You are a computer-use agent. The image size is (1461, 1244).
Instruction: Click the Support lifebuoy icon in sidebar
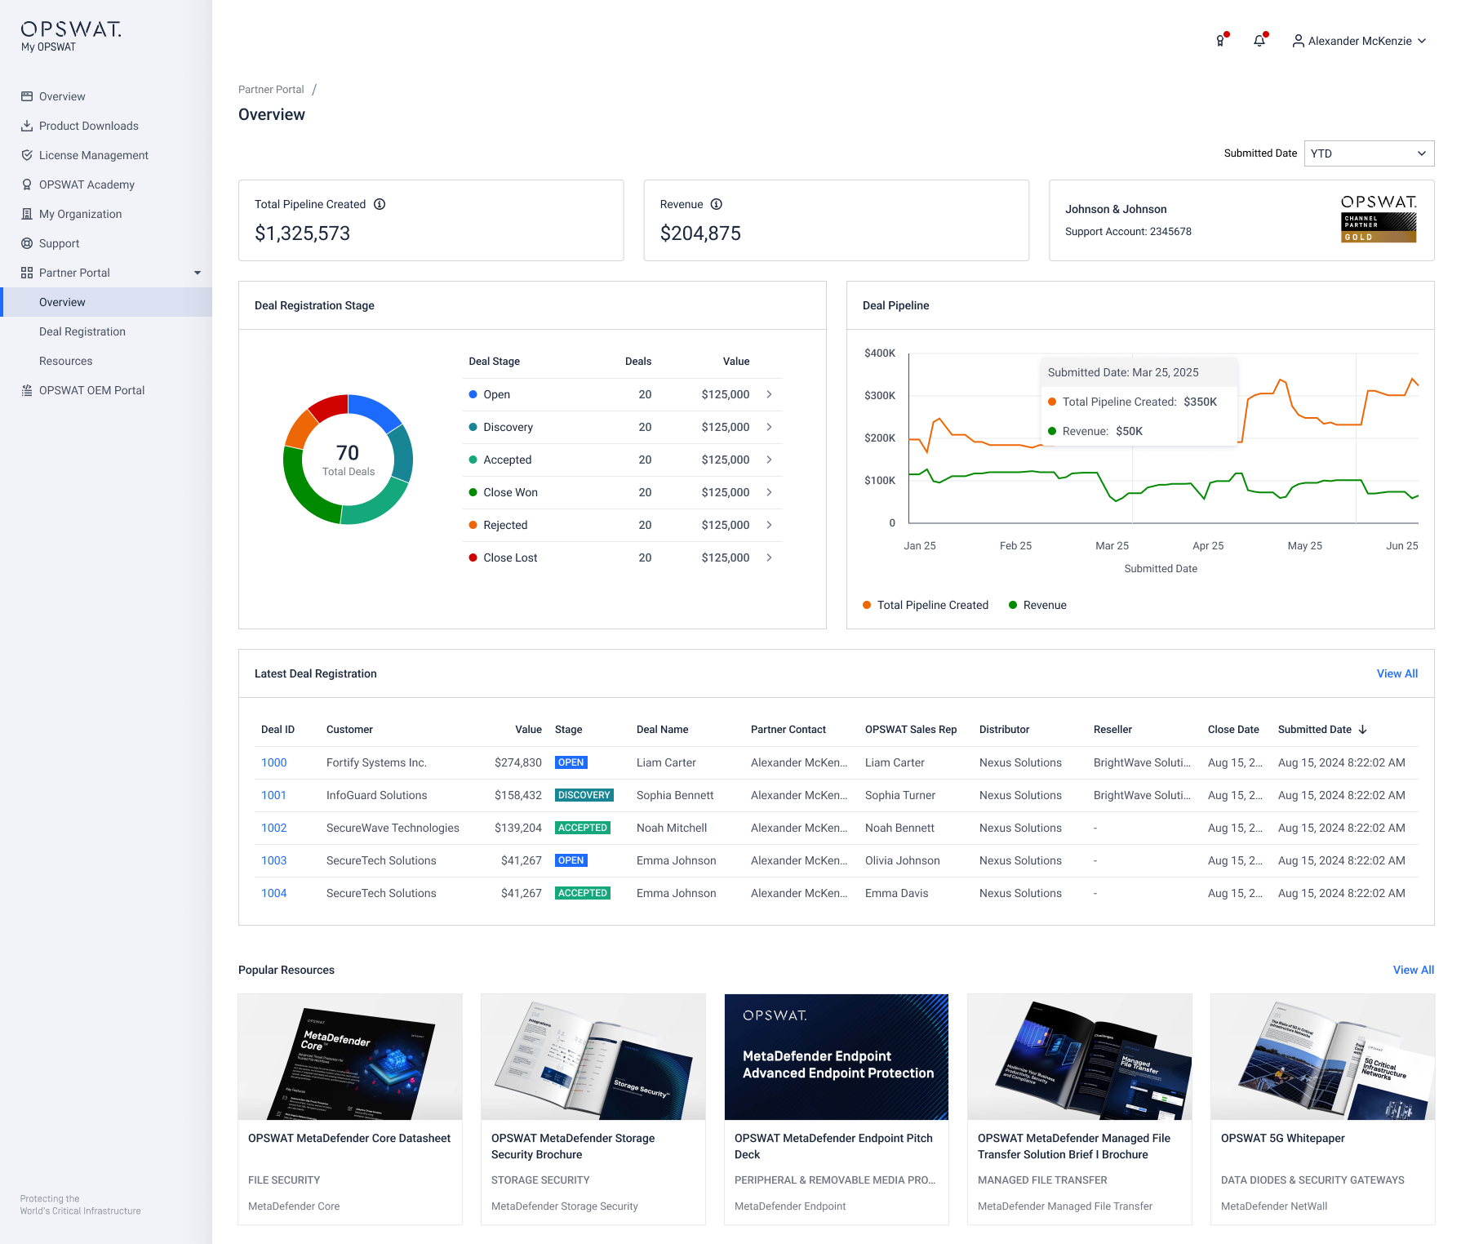27,243
